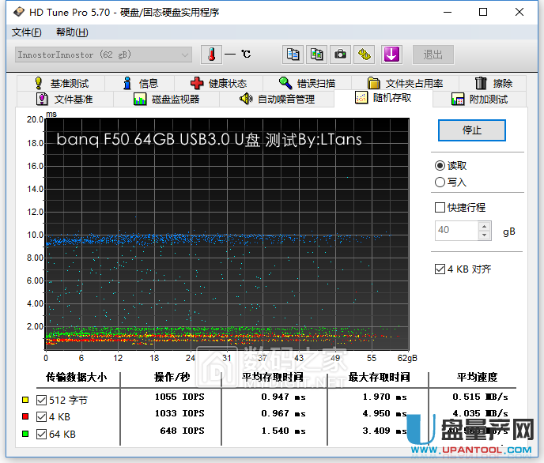The height and width of the screenshot is (463, 544).
Task: Click the short stroke gB value field
Action: click(x=455, y=231)
